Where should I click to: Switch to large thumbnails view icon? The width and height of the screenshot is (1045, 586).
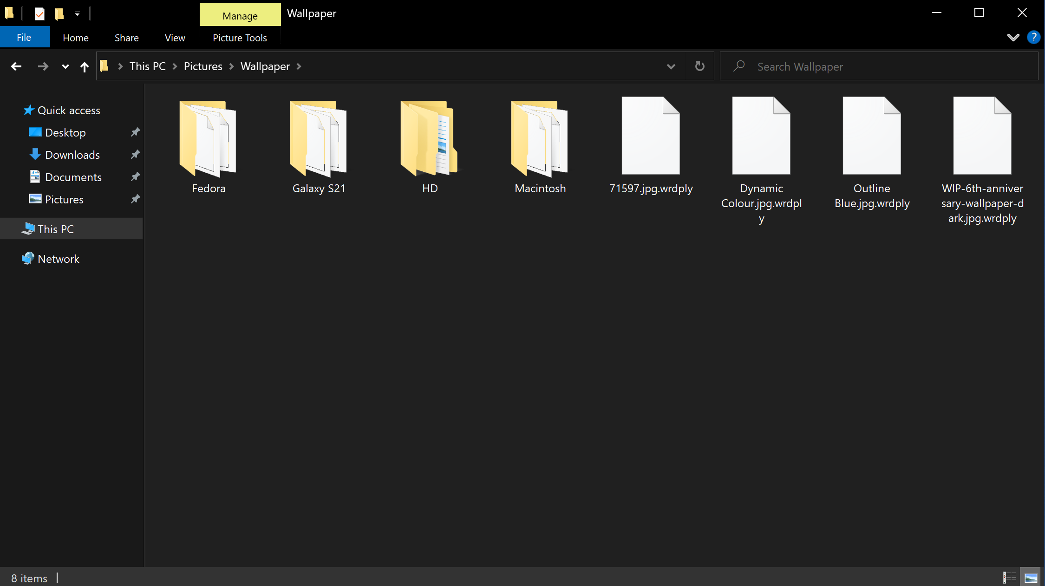[x=1031, y=578]
